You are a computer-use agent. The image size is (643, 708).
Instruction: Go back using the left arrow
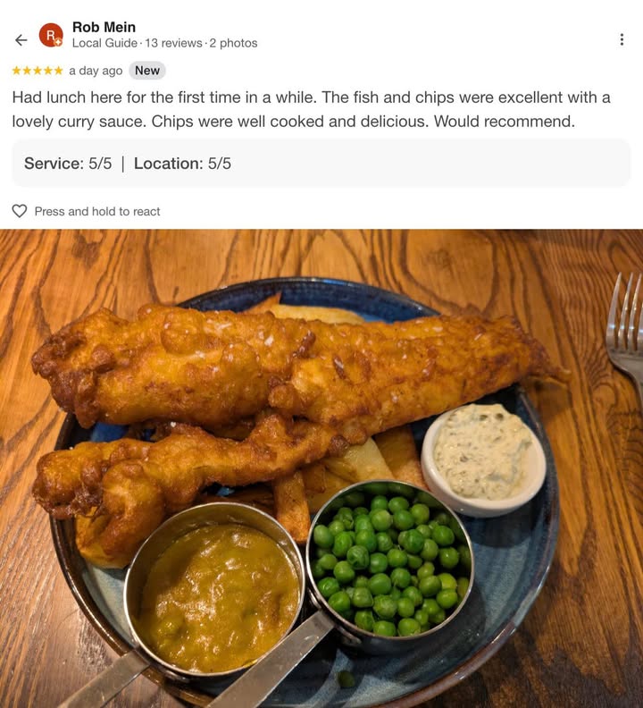tap(21, 40)
